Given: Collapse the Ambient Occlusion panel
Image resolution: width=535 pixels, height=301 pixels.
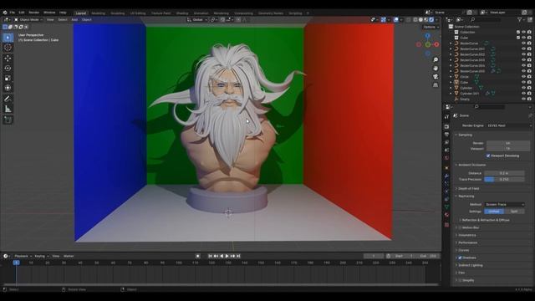Looking at the screenshot, I should pyautogui.click(x=471, y=165).
